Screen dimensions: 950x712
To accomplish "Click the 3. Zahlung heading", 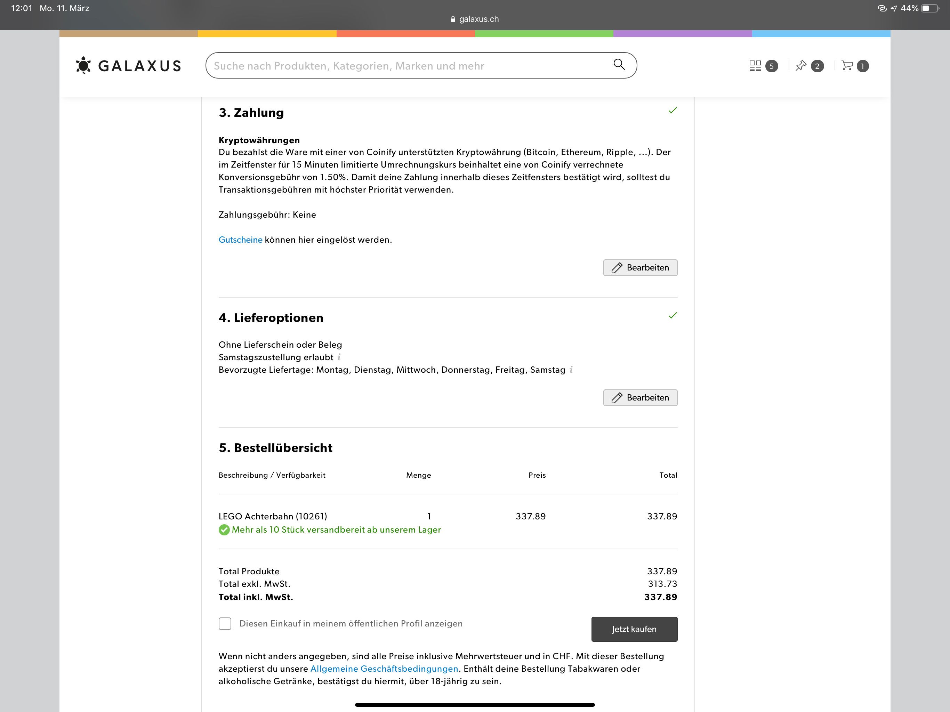I will (251, 113).
